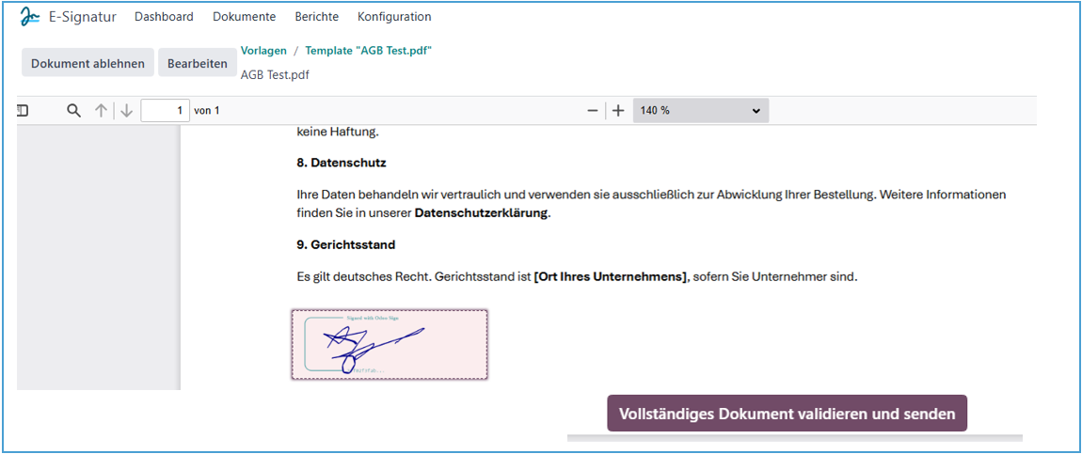Click the signature field in the document
The width and height of the screenshot is (1082, 454).
tap(389, 344)
